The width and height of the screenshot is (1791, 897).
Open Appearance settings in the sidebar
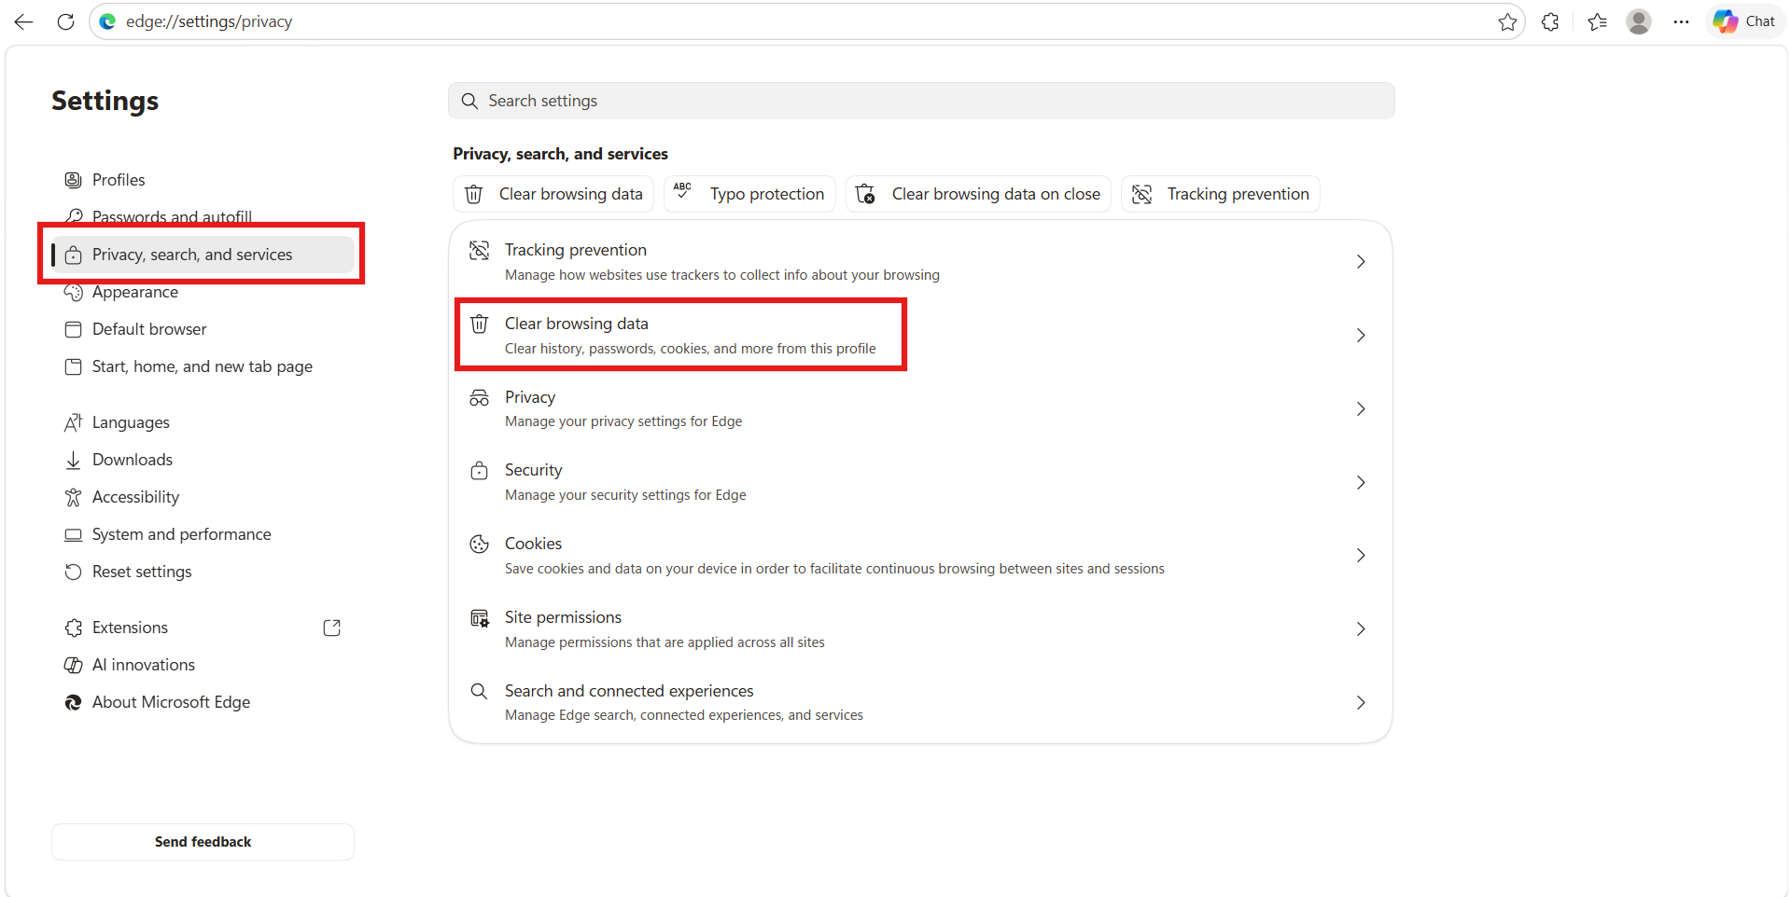click(x=203, y=292)
